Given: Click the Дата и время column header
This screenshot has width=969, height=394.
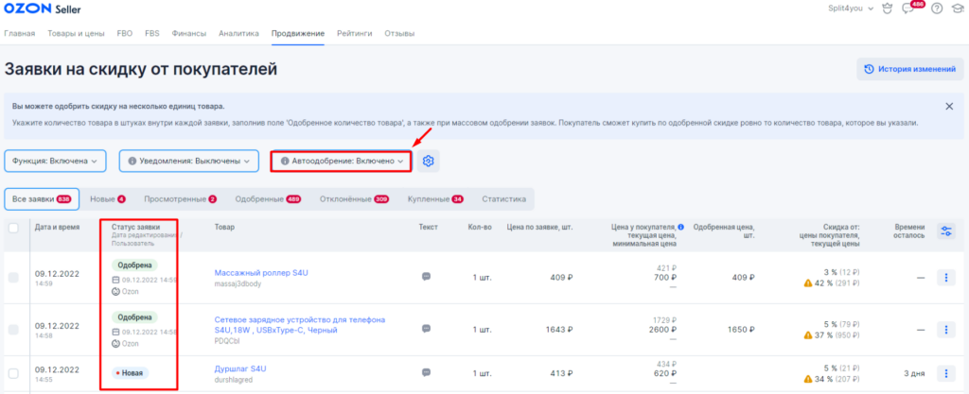Looking at the screenshot, I should (x=58, y=227).
